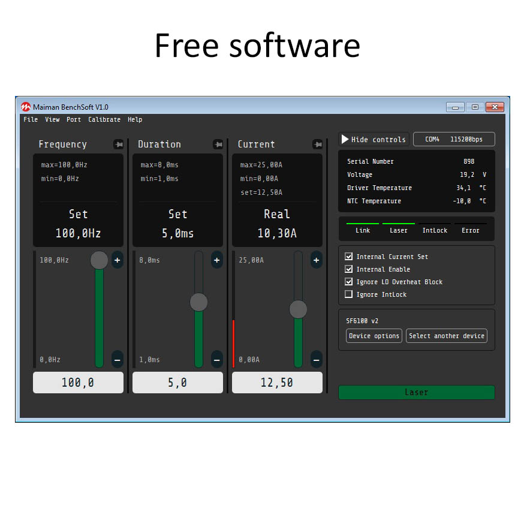Pin the Duration panel
Image resolution: width=524 pixels, height=524 pixels.
point(218,144)
